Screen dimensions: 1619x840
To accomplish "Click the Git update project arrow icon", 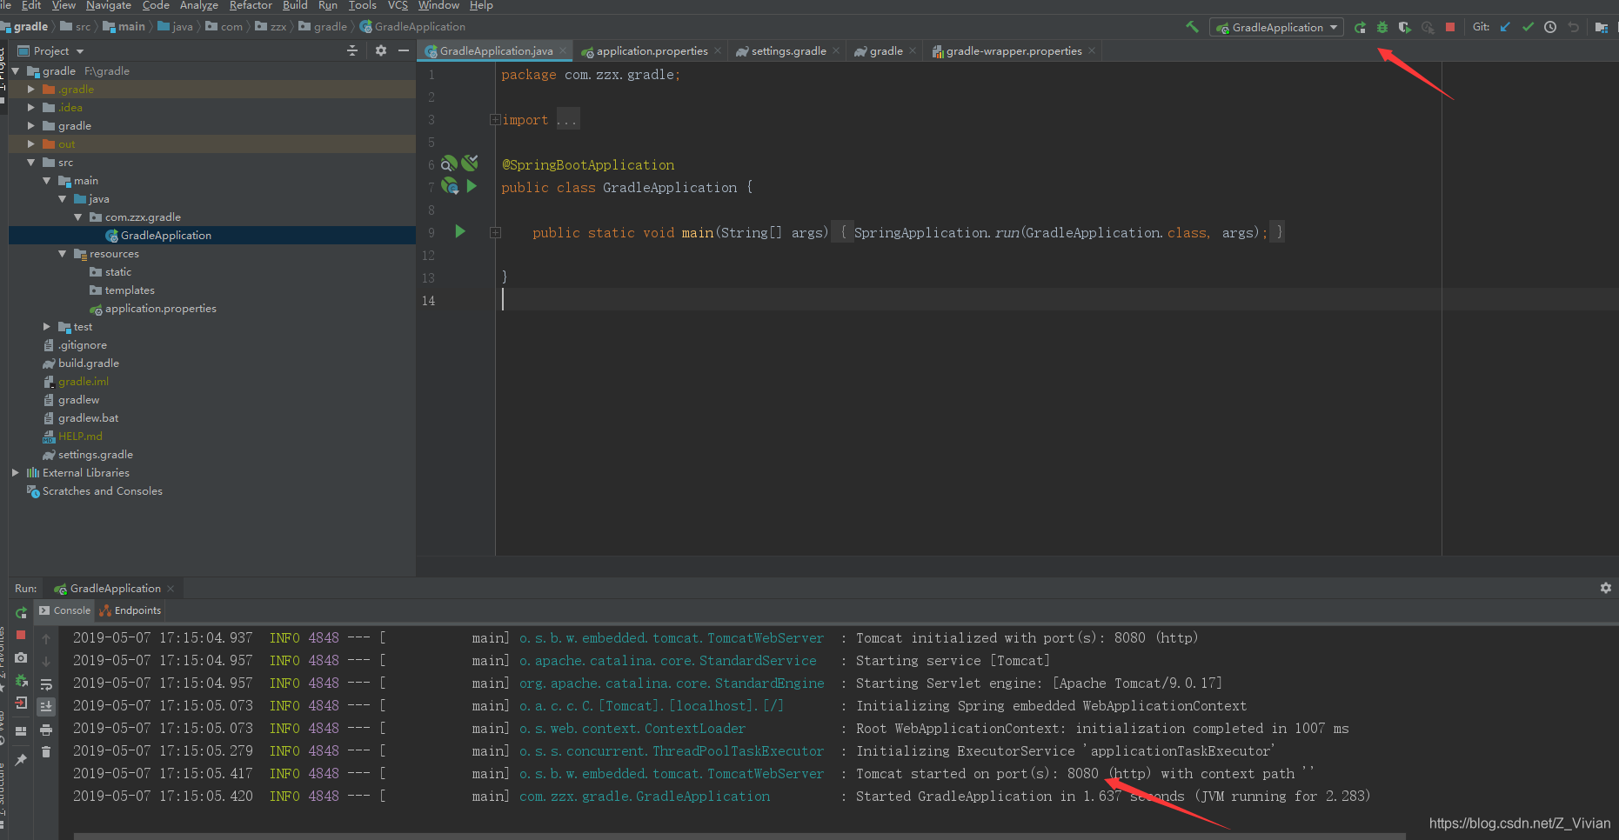I will tap(1505, 27).
